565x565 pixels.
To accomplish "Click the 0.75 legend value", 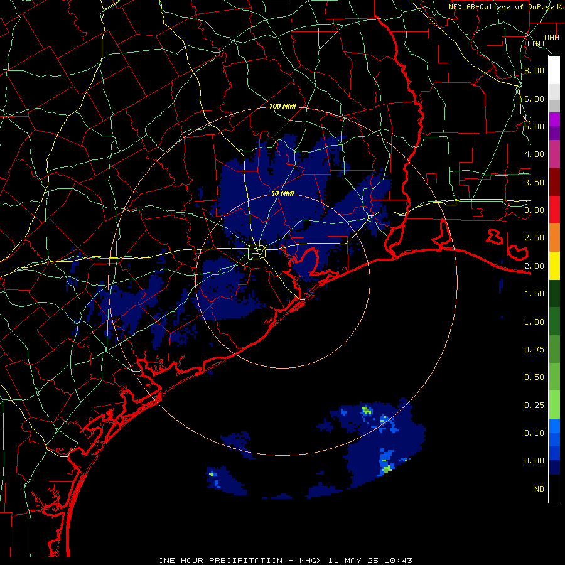I will click(534, 350).
